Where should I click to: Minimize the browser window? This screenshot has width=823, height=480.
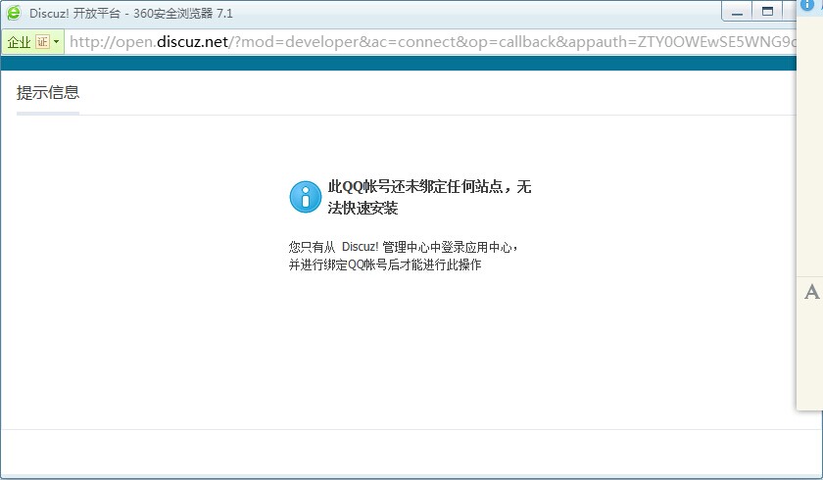tap(737, 12)
